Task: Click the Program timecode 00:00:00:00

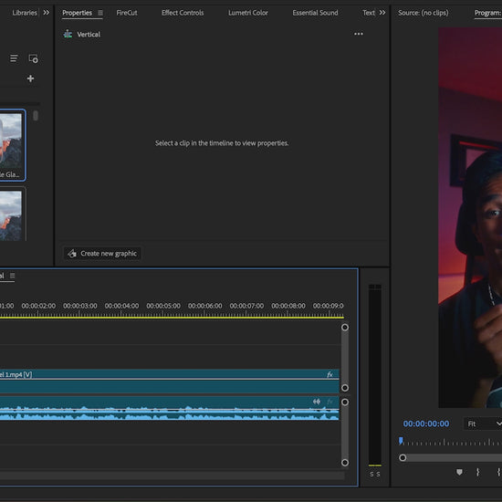Action: [x=426, y=424]
